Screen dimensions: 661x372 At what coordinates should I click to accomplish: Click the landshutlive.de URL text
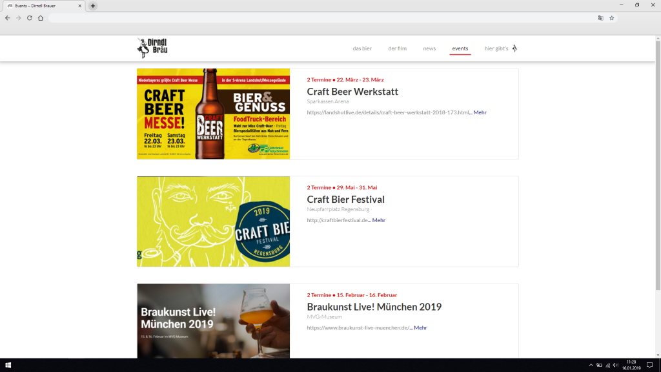tap(388, 112)
